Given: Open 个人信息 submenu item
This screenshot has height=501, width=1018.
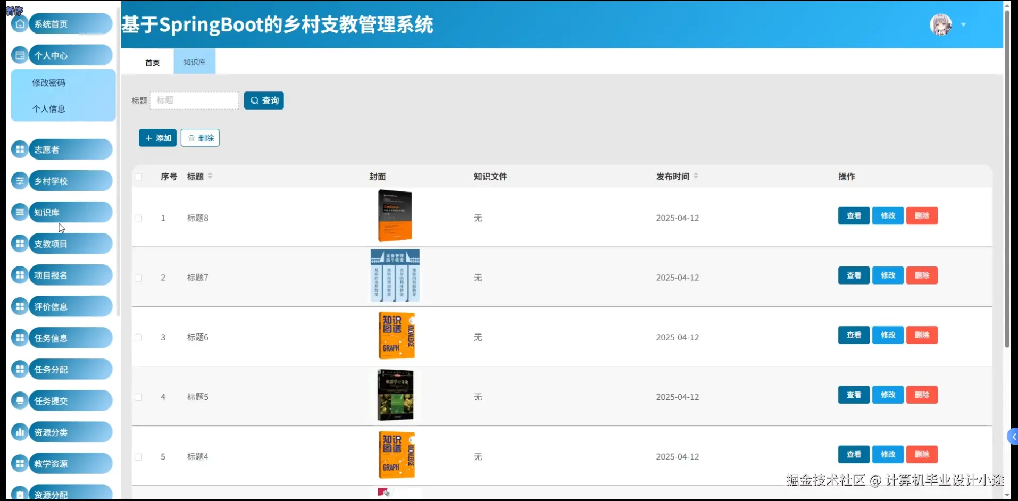Looking at the screenshot, I should [63, 109].
